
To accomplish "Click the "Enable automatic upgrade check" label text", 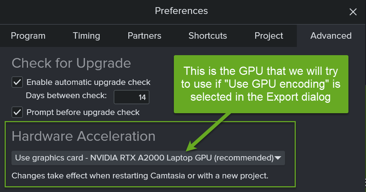I will click(x=89, y=82).
